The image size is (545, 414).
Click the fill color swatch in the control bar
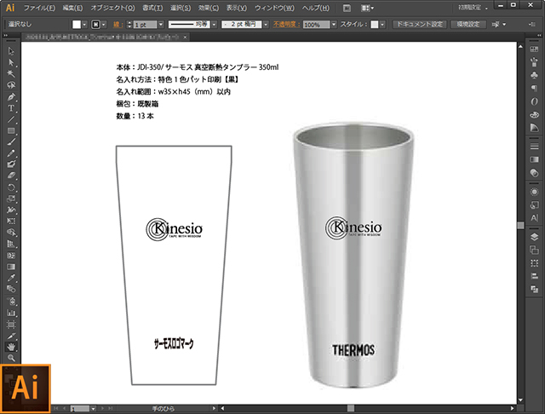(x=77, y=25)
